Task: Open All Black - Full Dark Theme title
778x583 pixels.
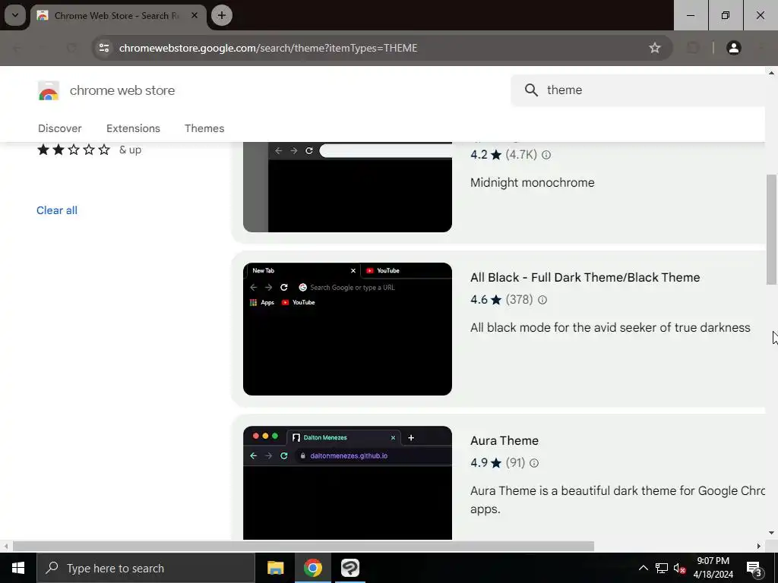Action: 585,278
